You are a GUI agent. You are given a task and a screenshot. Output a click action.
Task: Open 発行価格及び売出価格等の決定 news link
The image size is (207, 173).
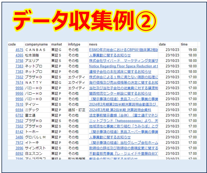click(123, 83)
